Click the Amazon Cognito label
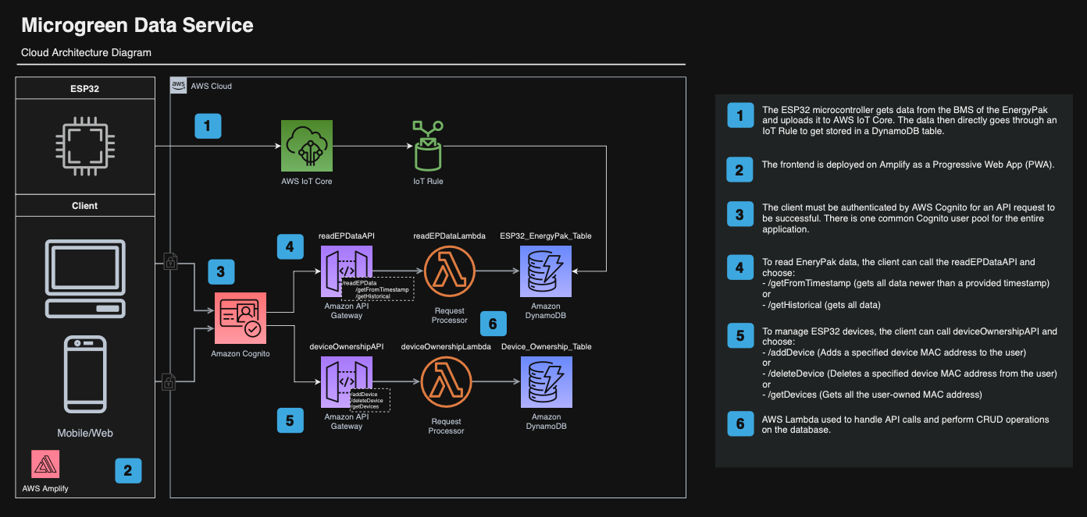The image size is (1087, 517). pos(241,353)
